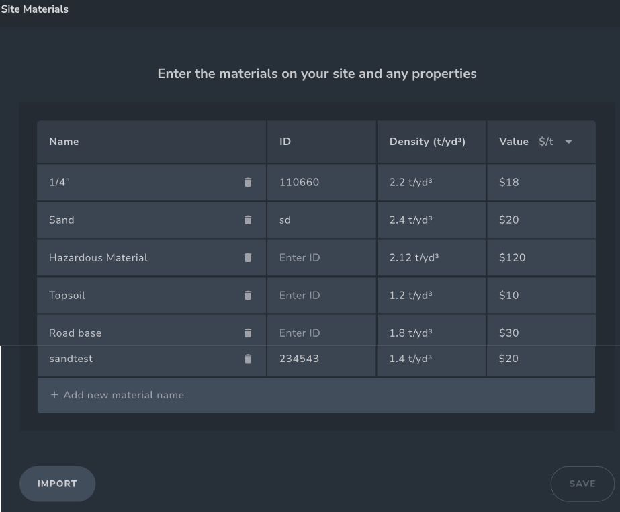Click Enter ID field for Road base
620x512 pixels.
[322, 331]
